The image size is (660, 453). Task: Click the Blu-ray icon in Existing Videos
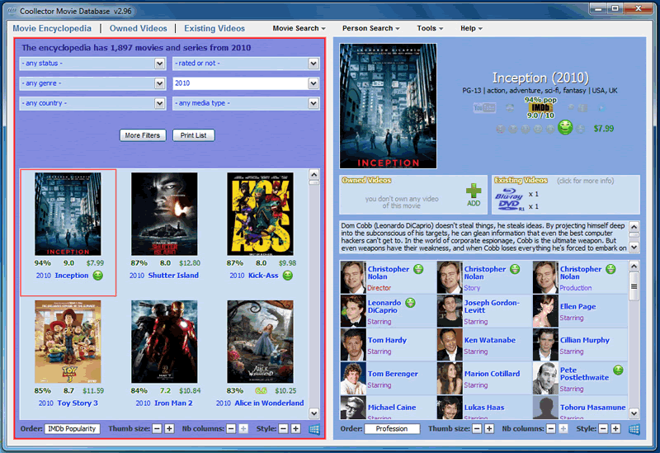[x=509, y=194]
